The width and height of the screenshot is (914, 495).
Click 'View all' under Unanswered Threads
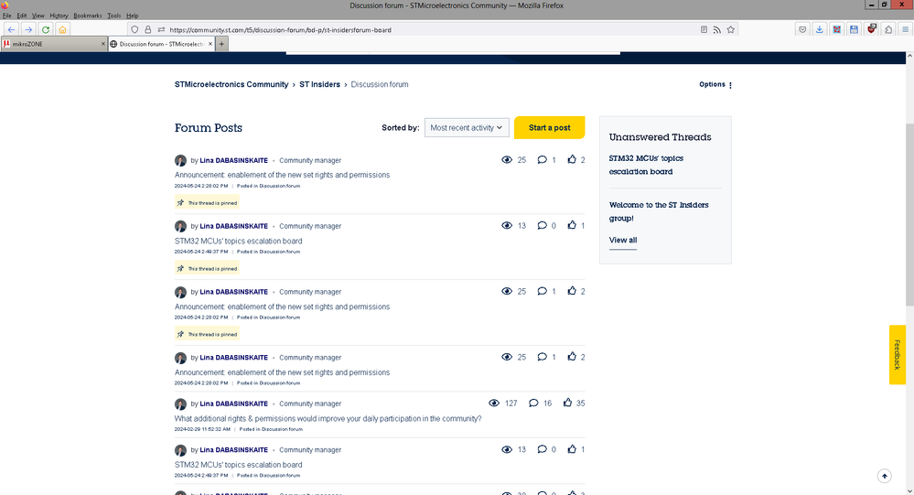click(x=622, y=241)
